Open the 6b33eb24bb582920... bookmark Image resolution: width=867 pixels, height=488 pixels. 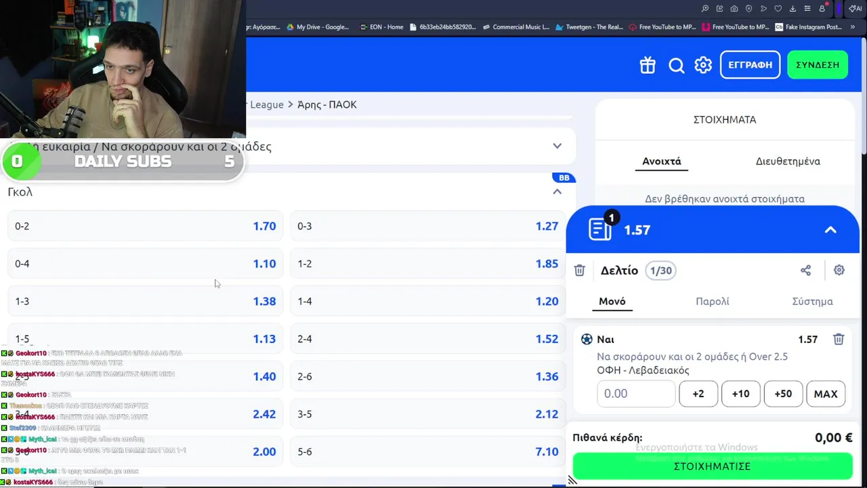coord(443,27)
